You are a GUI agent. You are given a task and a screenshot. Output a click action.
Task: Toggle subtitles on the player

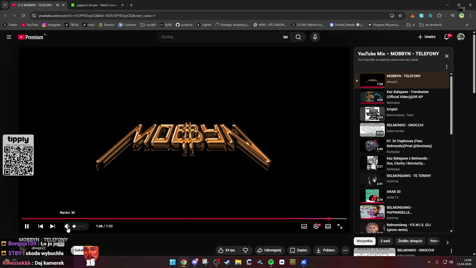[304, 226]
